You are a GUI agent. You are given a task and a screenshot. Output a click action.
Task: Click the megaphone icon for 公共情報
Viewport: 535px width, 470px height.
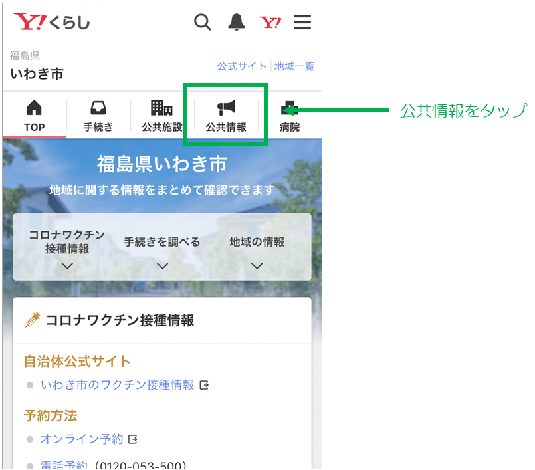pyautogui.click(x=226, y=108)
